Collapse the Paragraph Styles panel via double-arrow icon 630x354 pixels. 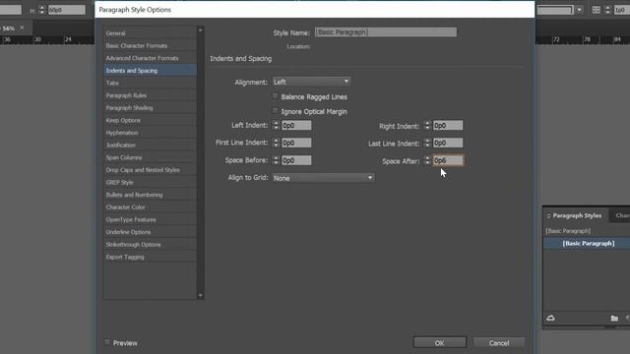[548, 216]
